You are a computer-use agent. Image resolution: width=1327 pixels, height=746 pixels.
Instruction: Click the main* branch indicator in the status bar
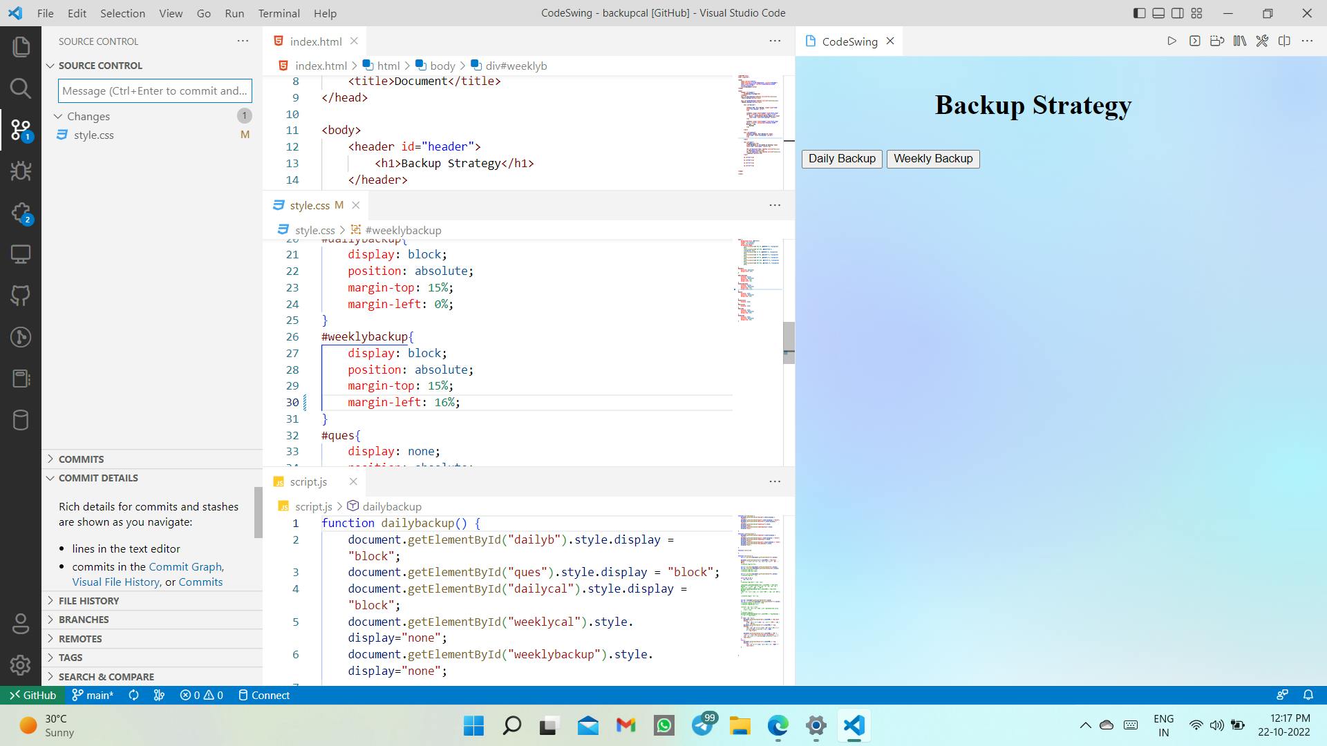(x=93, y=696)
